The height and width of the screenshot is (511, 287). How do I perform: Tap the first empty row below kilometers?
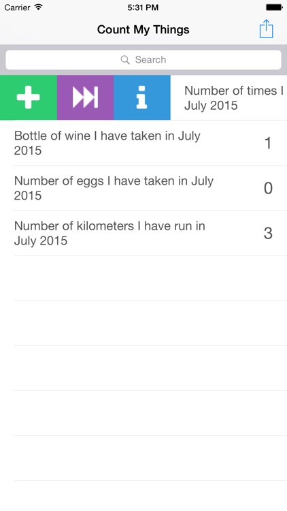(x=143, y=278)
